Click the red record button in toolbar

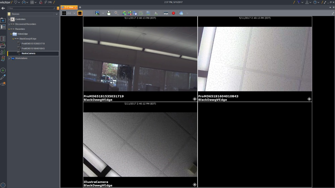tap(174, 13)
